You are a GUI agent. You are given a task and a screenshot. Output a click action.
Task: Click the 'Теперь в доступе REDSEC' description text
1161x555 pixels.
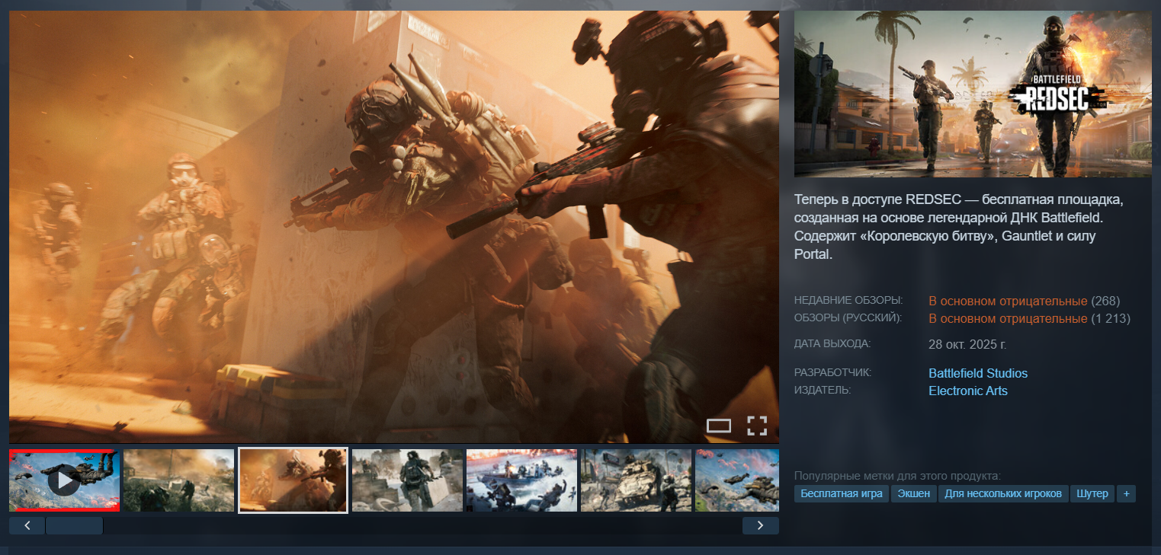960,227
